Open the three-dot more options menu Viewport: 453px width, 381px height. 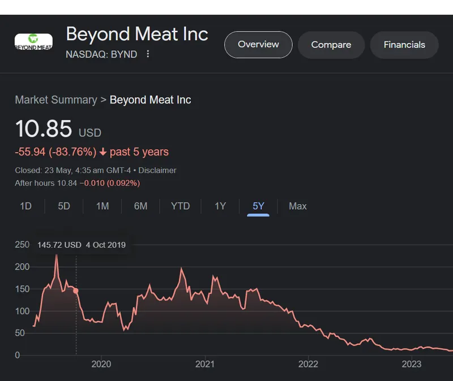(148, 54)
